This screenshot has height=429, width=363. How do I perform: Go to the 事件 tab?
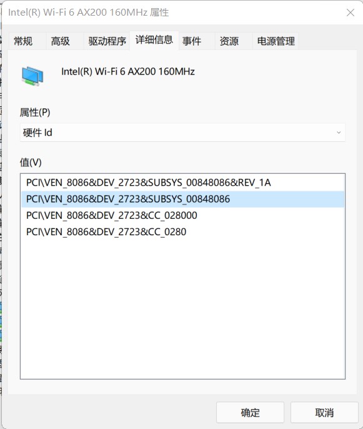192,41
